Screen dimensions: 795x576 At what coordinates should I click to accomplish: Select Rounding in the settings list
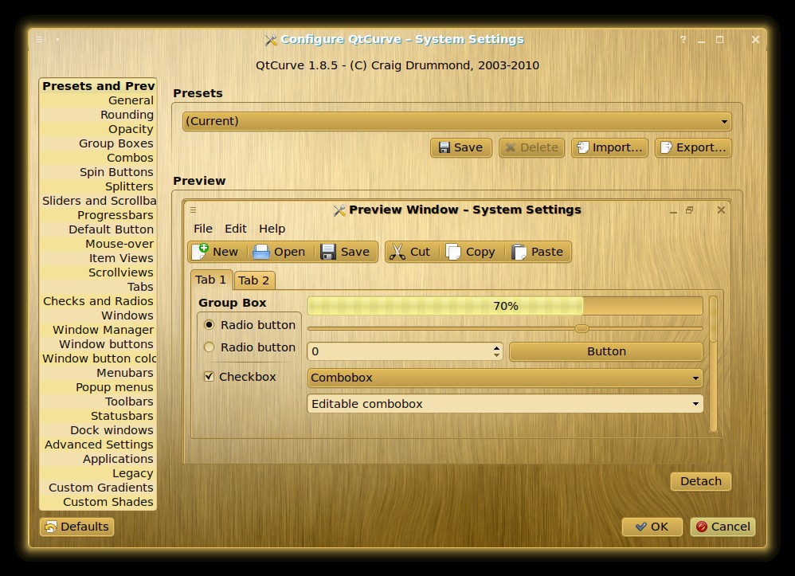pos(97,115)
